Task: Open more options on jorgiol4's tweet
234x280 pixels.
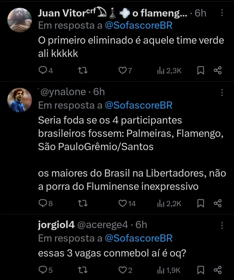Action: (x=222, y=225)
